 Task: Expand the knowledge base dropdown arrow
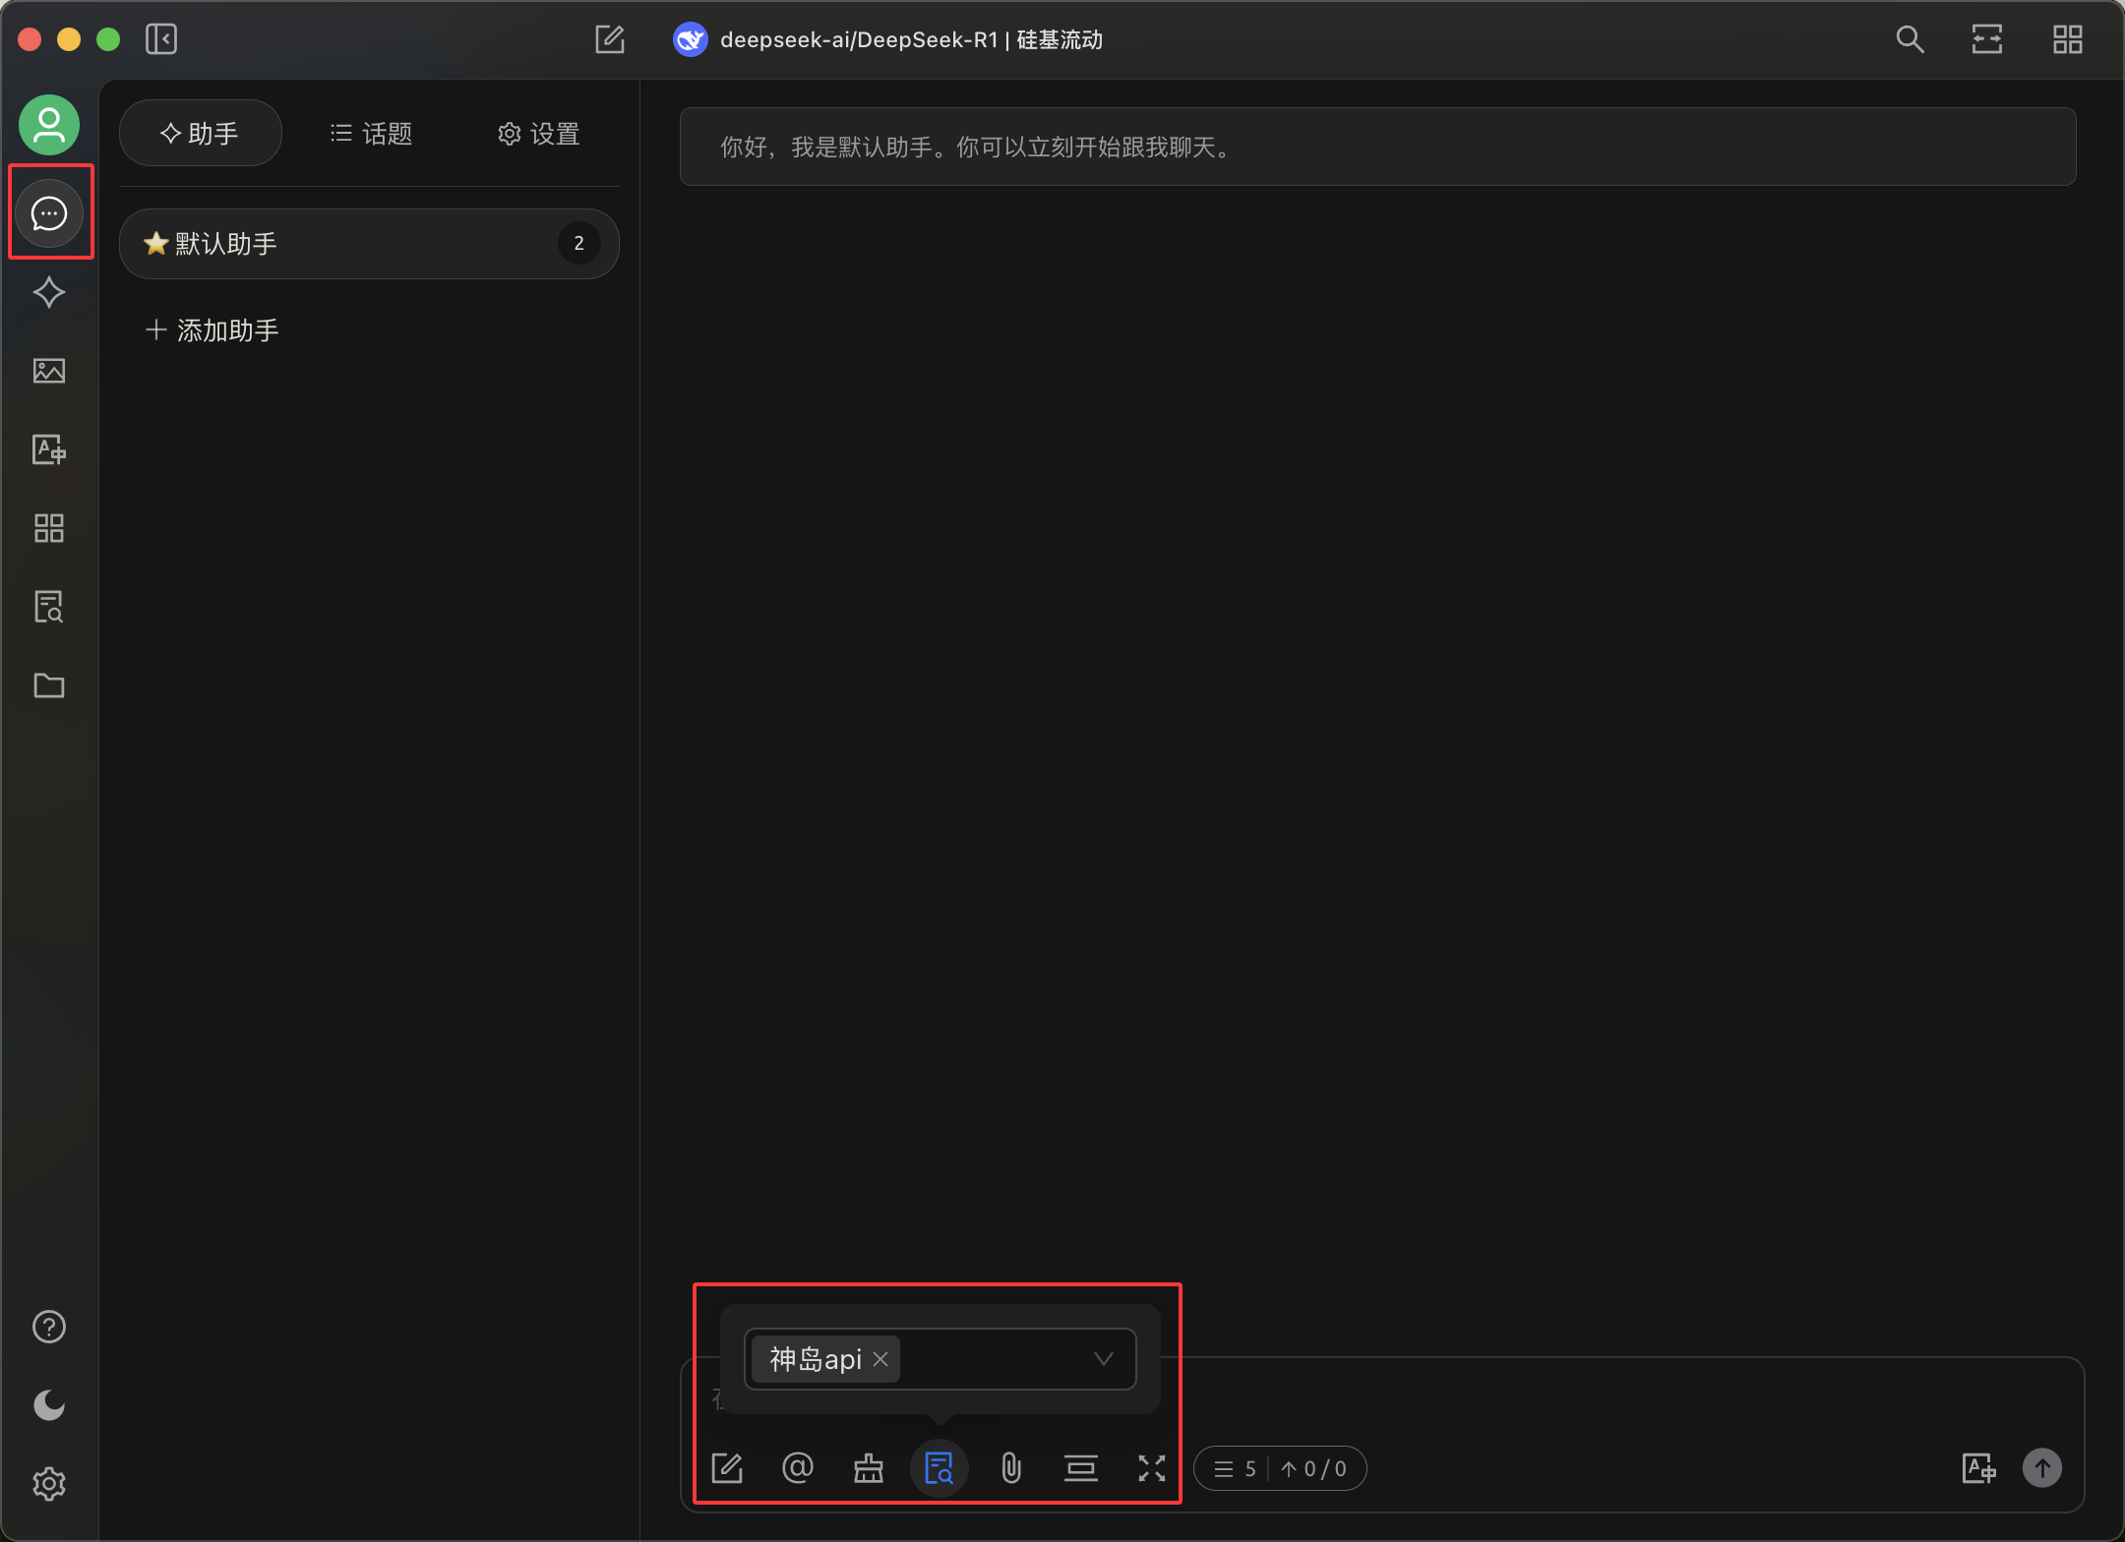1103,1358
